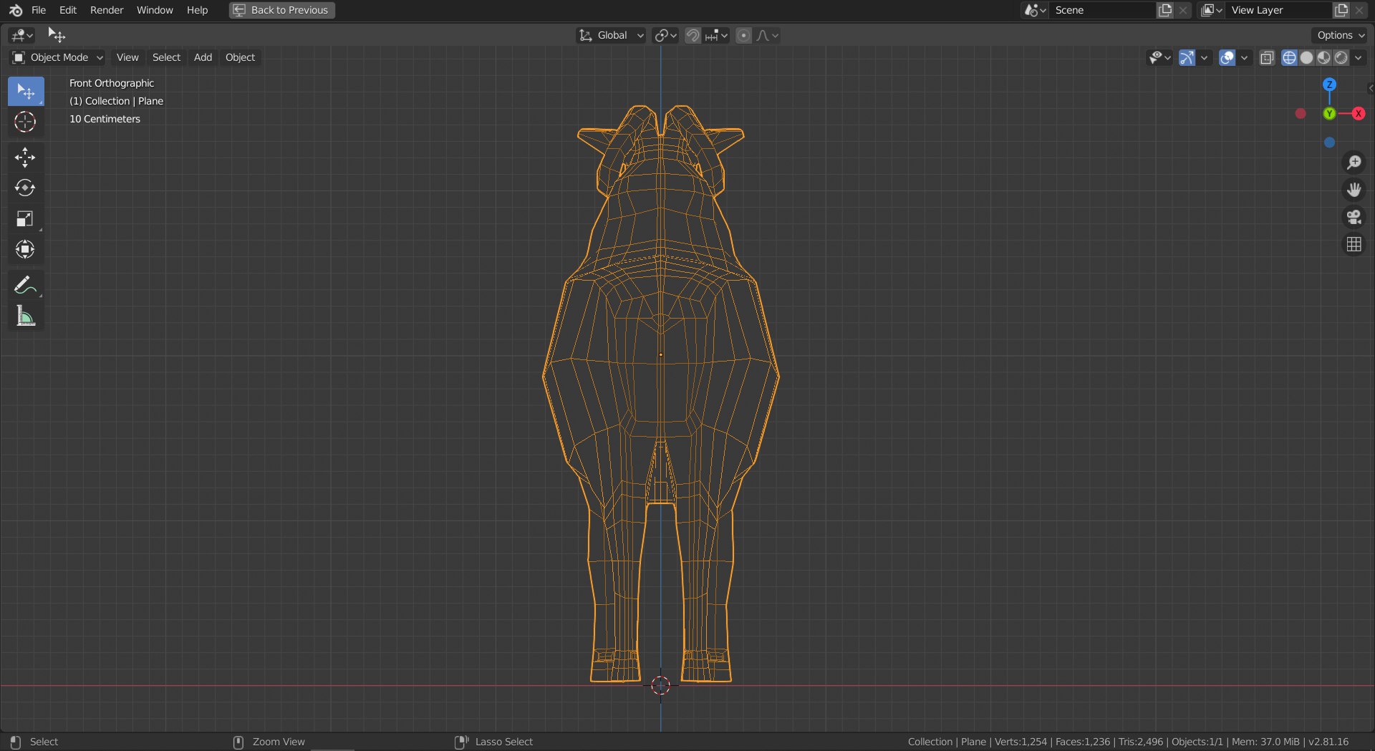The height and width of the screenshot is (751, 1375).
Task: Browse scenes with scene icon dropdown
Action: pyautogui.click(x=1036, y=10)
